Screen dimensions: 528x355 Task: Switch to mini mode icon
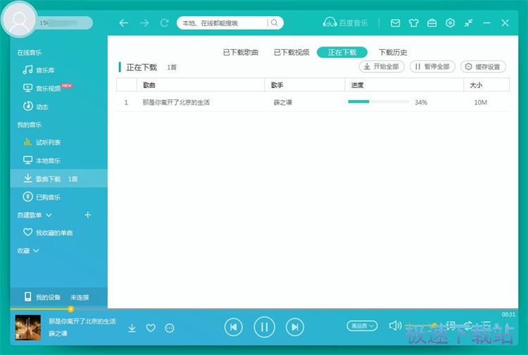click(x=468, y=23)
